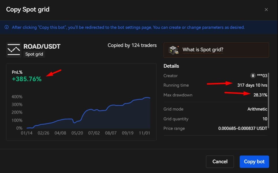Click the info icon in the blue banner

7,27
